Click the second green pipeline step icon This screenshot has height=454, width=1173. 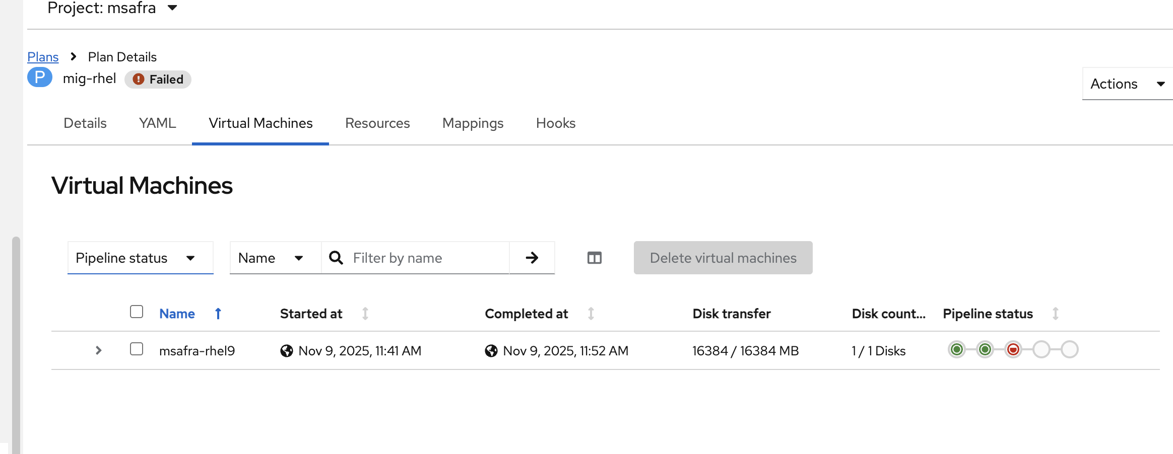[x=985, y=349]
